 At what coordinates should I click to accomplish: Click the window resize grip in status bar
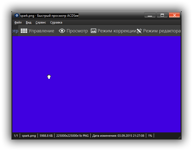180,138
